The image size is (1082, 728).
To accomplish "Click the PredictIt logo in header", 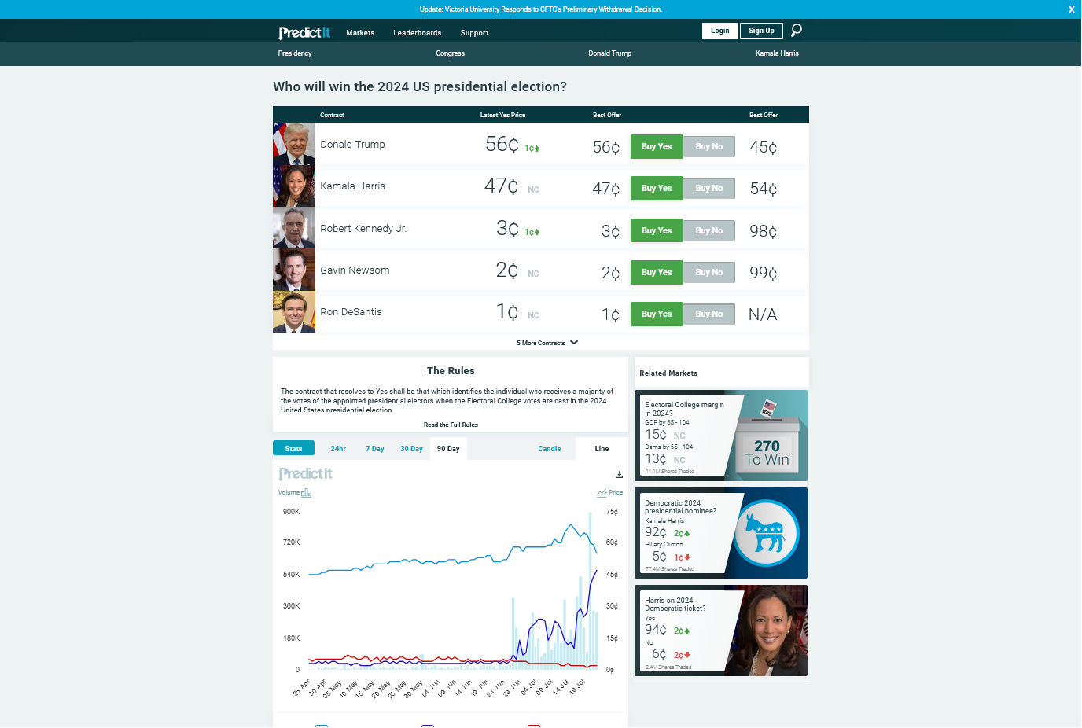I will click(x=304, y=32).
